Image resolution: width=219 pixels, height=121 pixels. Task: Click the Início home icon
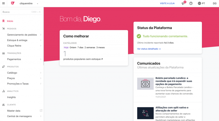click(x=3, y=21)
